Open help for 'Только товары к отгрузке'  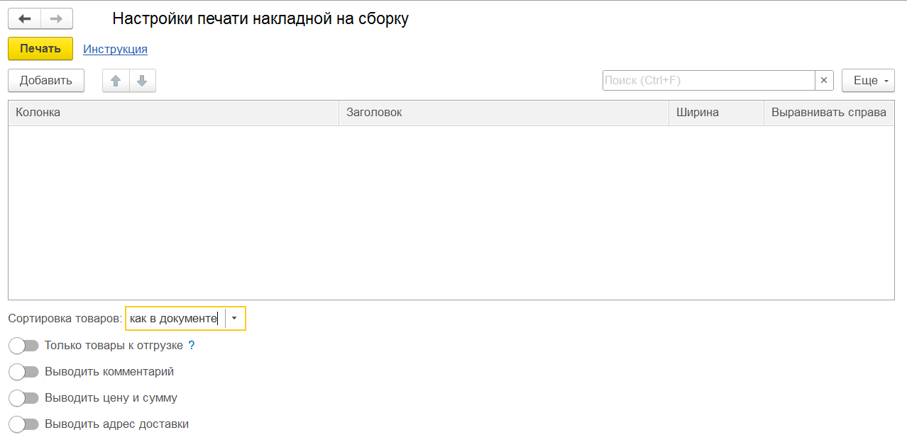click(191, 346)
